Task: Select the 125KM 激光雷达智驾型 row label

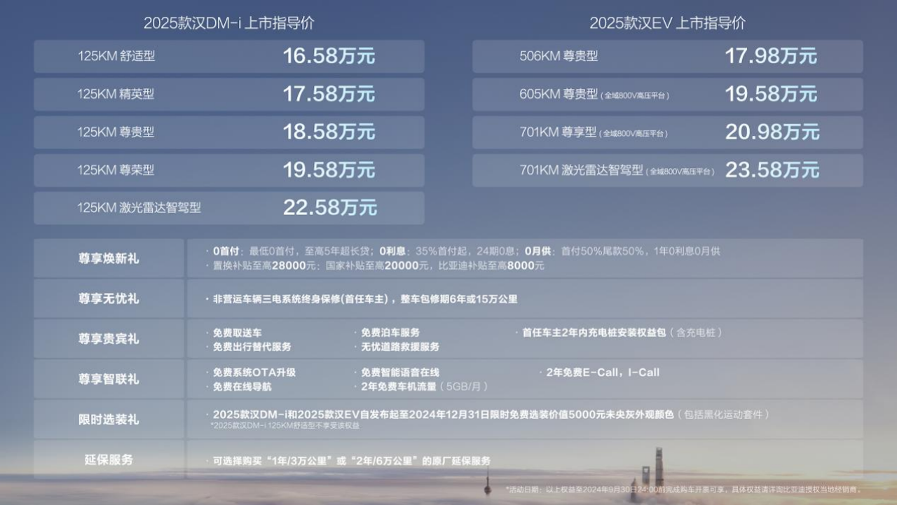Action: [139, 207]
